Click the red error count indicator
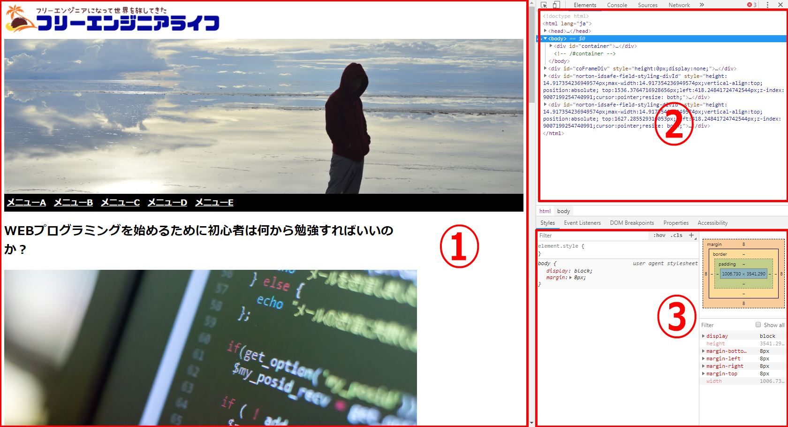Image resolution: width=788 pixels, height=427 pixels. pos(752,5)
